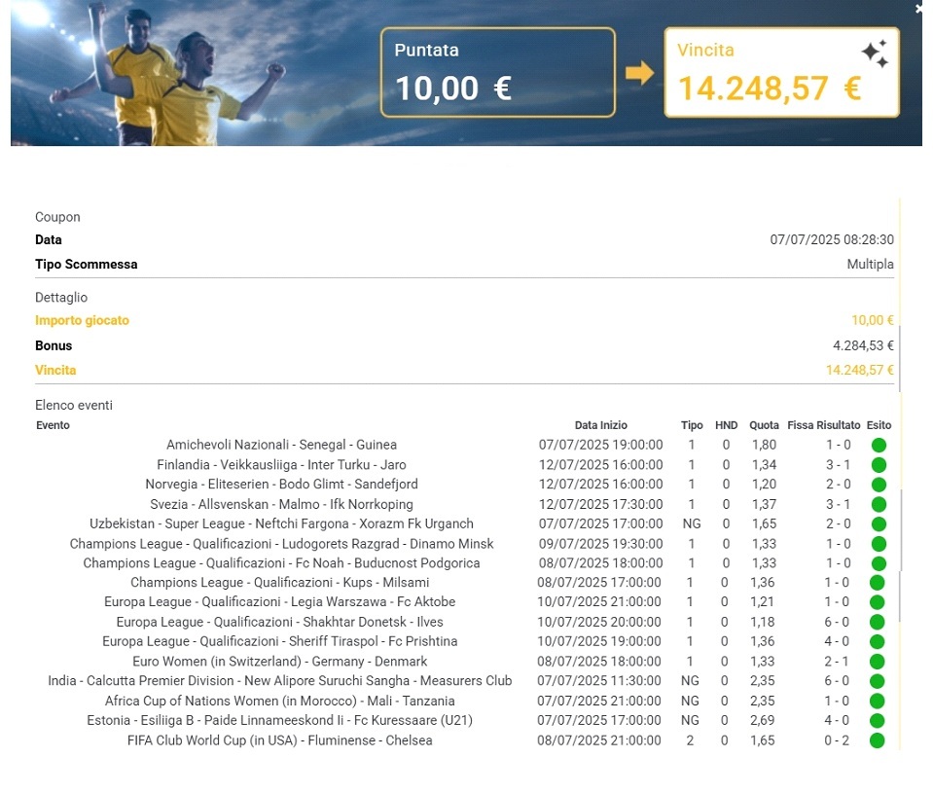
Task: Click the green outcome dot for Inter Turku - Jaro
Action: [879, 465]
